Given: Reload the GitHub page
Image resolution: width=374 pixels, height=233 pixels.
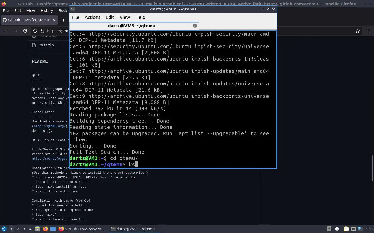Looking at the screenshot, I should coord(25,31).
